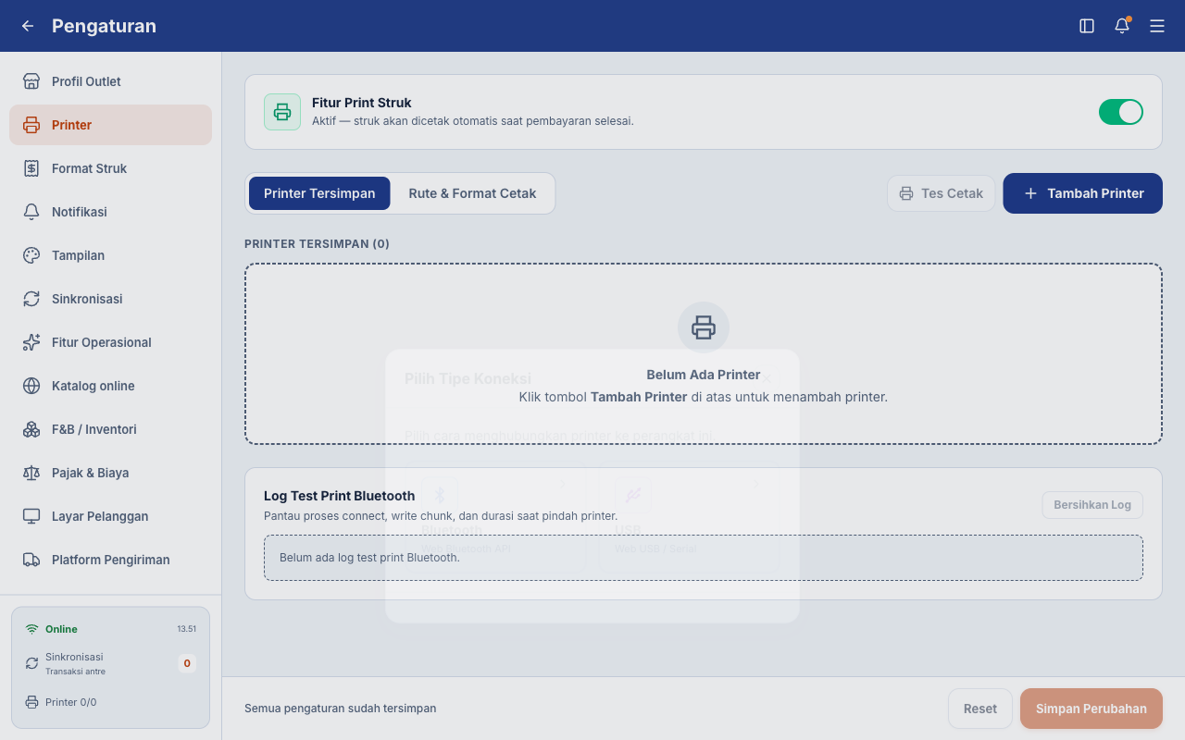Click the Log Test Print Bluetooth title
Screen dimensions: 1185x740
(339, 496)
